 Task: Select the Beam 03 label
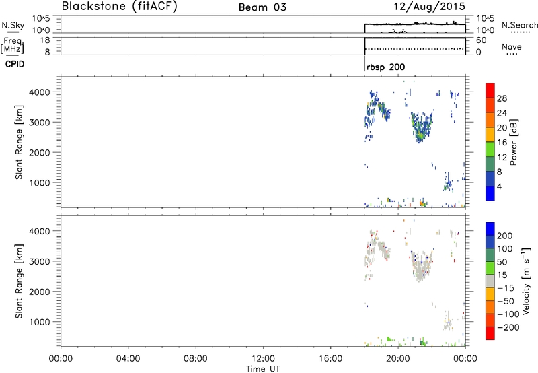tap(262, 7)
